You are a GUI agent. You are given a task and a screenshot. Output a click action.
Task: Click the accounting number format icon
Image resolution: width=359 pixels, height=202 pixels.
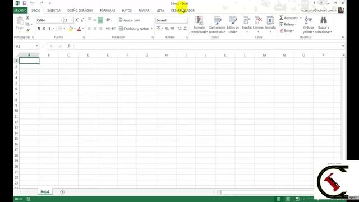pyautogui.click(x=158, y=29)
